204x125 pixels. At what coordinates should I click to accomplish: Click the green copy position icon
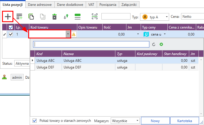click(x=31, y=17)
